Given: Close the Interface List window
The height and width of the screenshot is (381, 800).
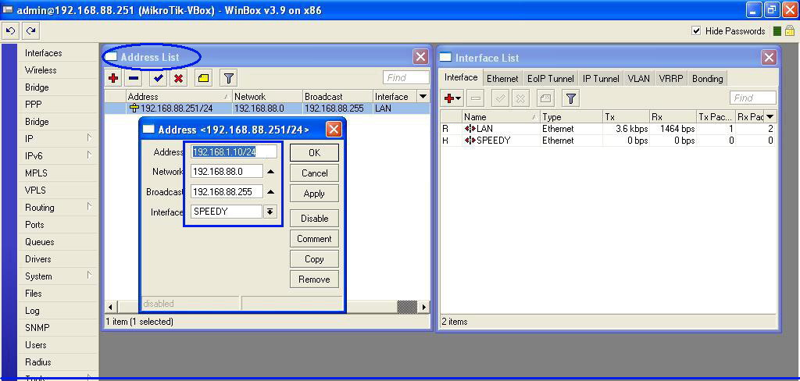Looking at the screenshot, I should coord(769,58).
